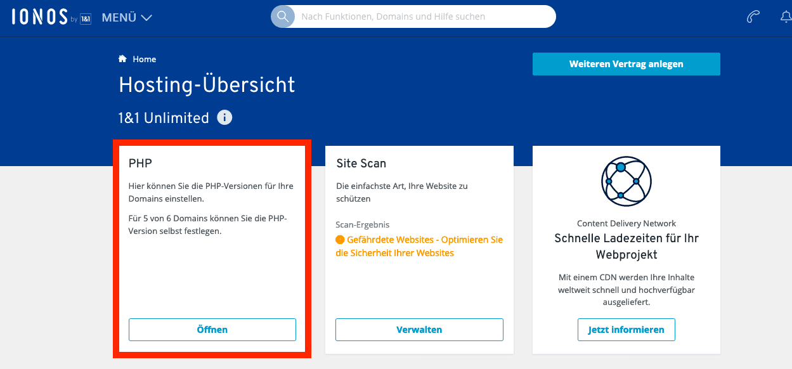Click the phone contact icon

(753, 17)
